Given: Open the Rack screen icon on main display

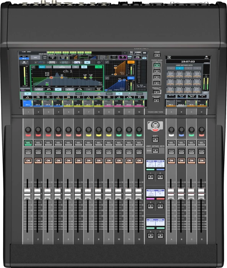Looking at the screenshot, I should click(138, 53).
